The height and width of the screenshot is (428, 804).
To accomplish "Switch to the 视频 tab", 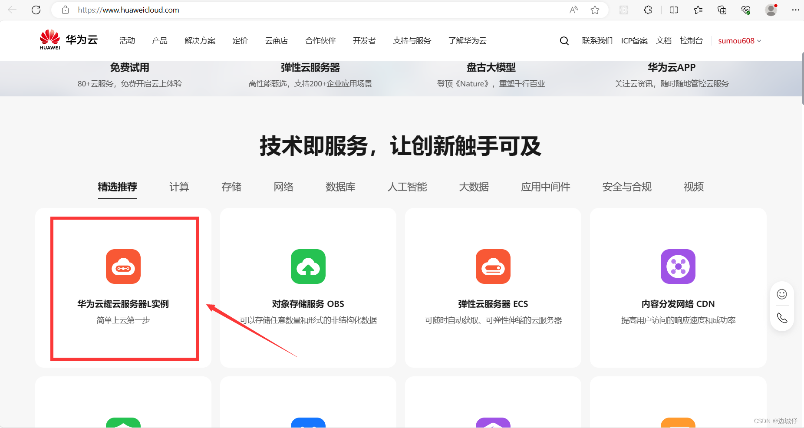I will tap(694, 187).
